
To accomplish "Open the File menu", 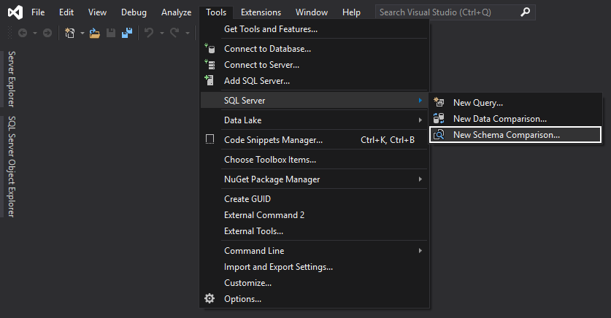I will click(x=38, y=12).
